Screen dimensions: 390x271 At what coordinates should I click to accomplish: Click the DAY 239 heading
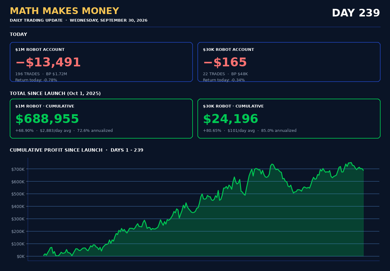pos(356,13)
